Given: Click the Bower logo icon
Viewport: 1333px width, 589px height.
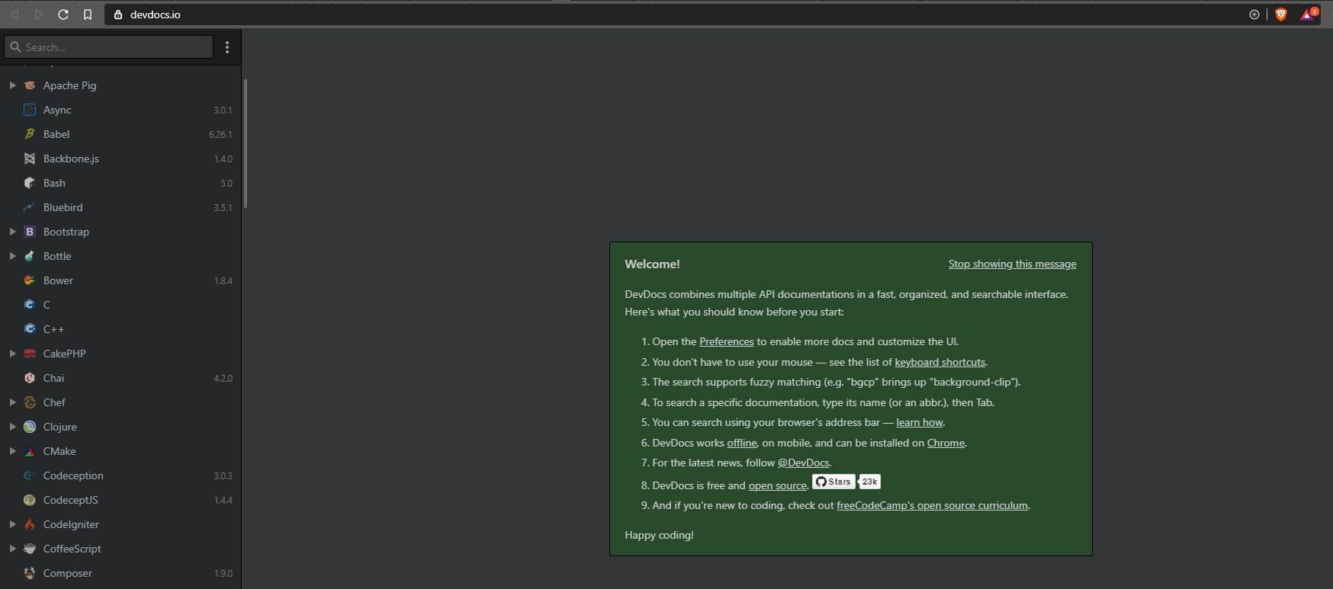Looking at the screenshot, I should tap(30, 280).
